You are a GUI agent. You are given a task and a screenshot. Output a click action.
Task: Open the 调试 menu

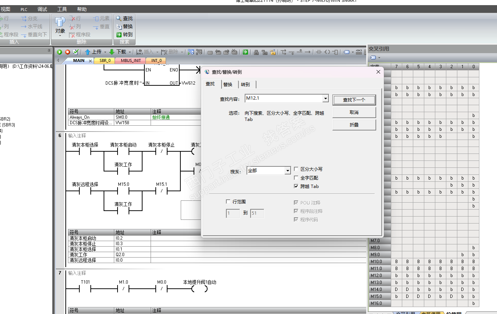point(42,10)
